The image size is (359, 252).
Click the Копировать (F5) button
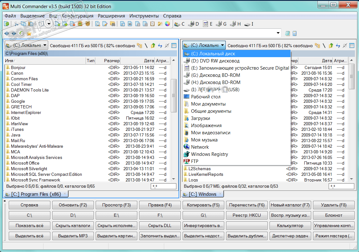(203, 205)
